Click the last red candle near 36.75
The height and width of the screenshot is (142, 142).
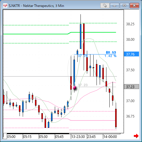point(116,118)
